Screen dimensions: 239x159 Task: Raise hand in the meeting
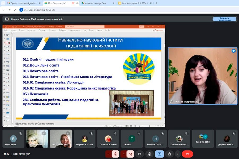pos(169,154)
